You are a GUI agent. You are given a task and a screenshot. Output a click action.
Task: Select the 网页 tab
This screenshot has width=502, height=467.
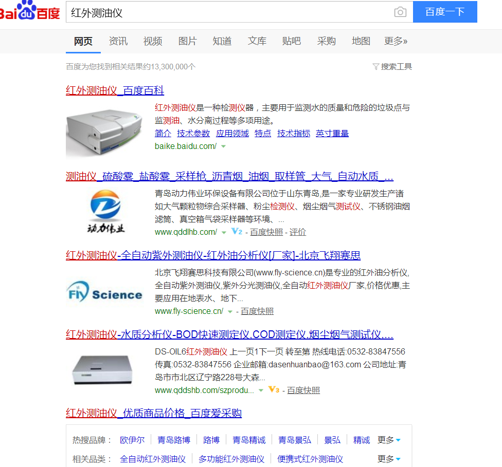[x=83, y=41]
